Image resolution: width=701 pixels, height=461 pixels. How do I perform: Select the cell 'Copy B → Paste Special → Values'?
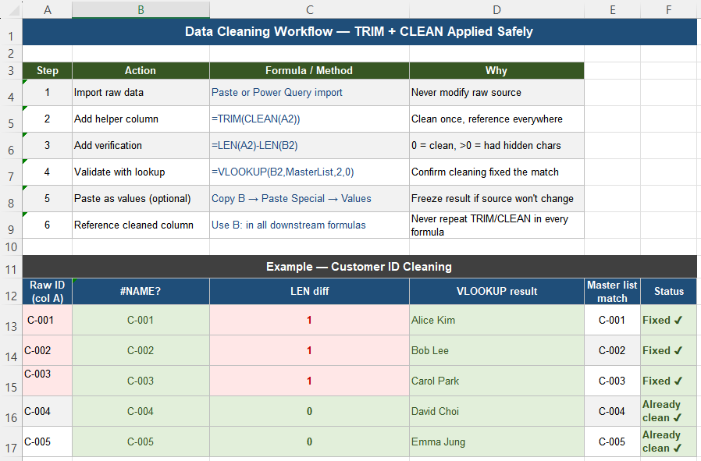tap(309, 199)
